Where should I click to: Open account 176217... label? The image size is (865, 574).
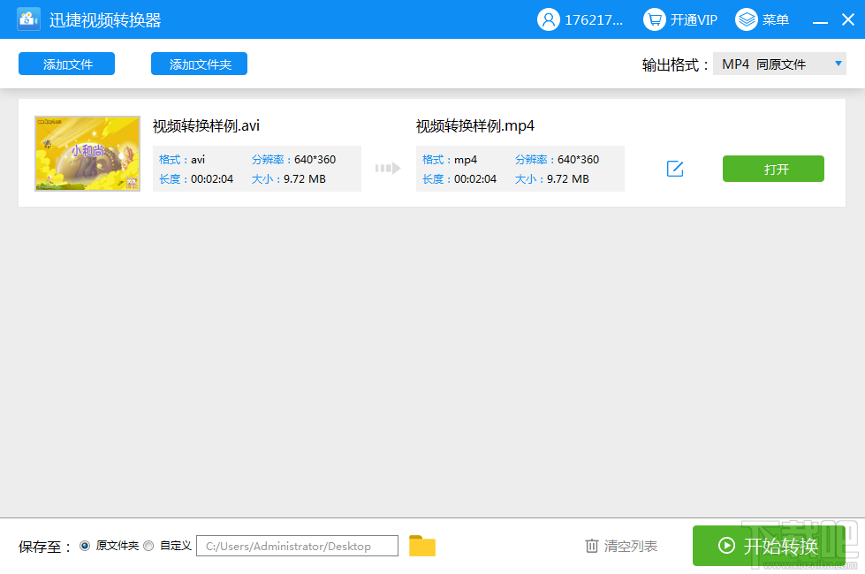(594, 19)
